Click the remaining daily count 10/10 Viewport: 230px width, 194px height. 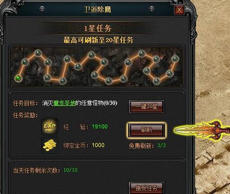coord(71,170)
